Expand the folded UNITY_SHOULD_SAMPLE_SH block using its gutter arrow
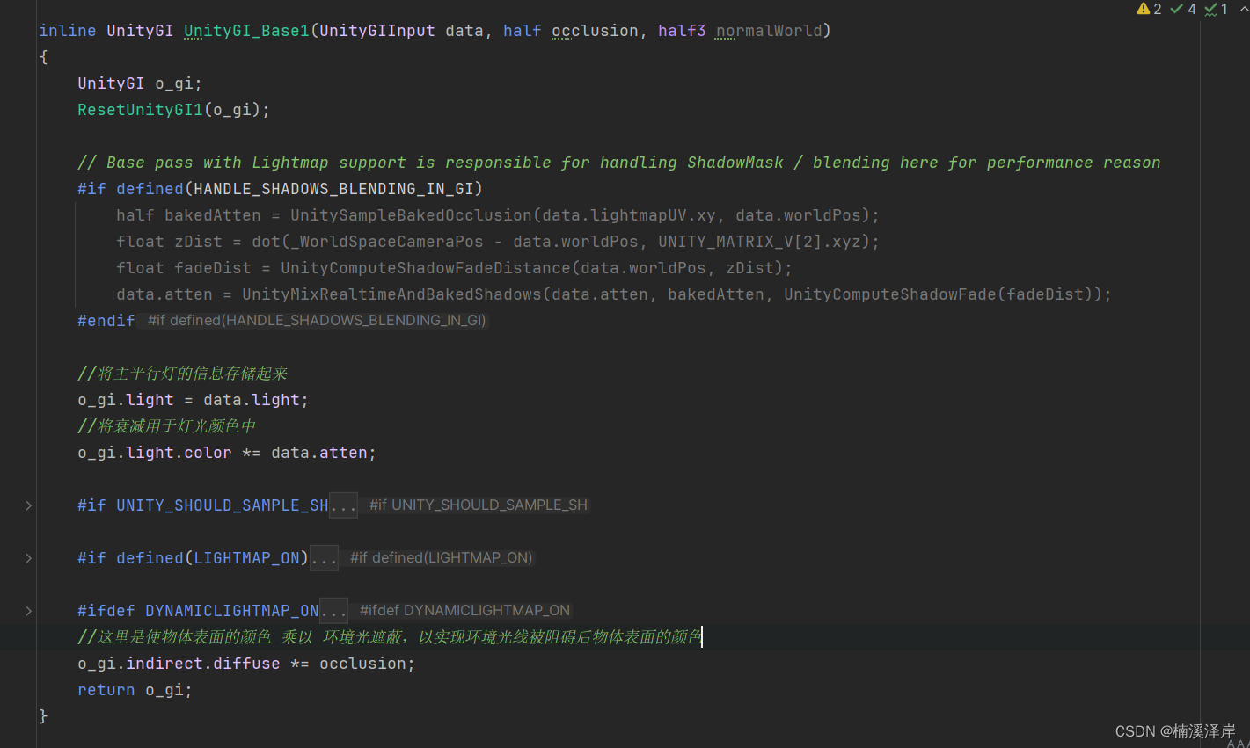Screen dimensions: 1250x748 pos(28,505)
